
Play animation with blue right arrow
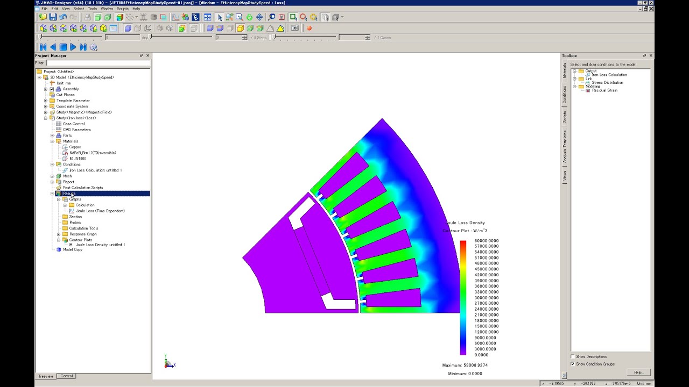pyautogui.click(x=73, y=47)
